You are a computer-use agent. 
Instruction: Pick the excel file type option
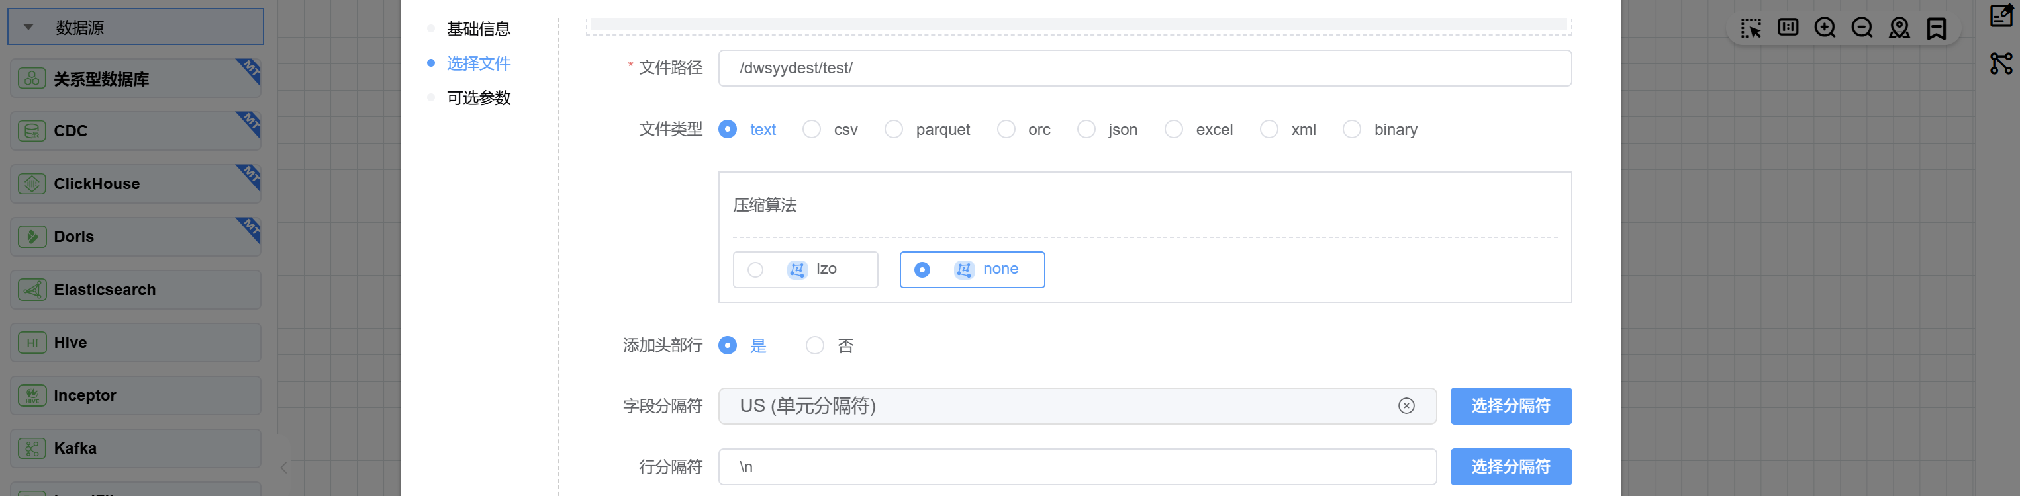click(1174, 129)
